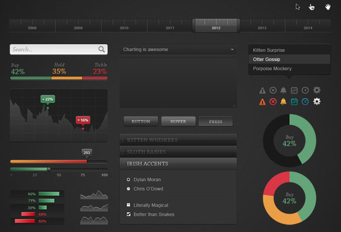Viewport: 341px width, 232px height.
Task: Expand the Kitten Whiskers accordion section
Action: click(x=178, y=140)
